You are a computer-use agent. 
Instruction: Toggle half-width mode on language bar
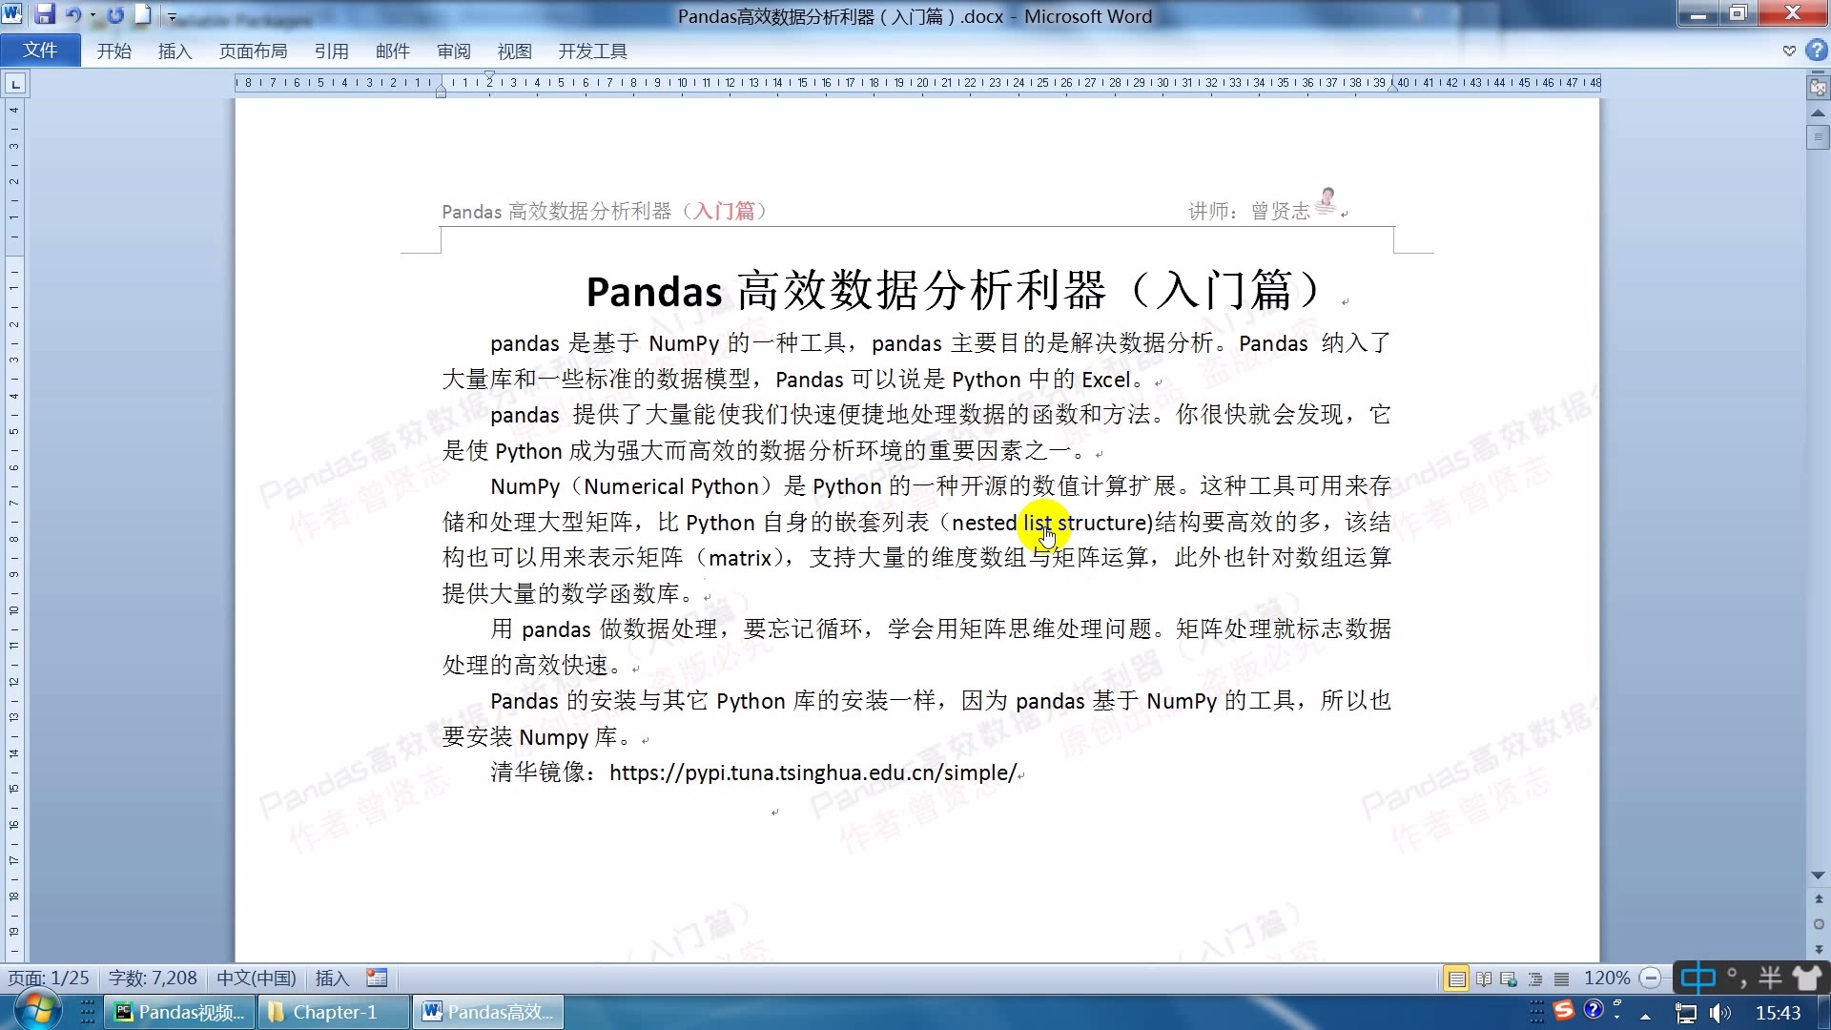[1770, 978]
